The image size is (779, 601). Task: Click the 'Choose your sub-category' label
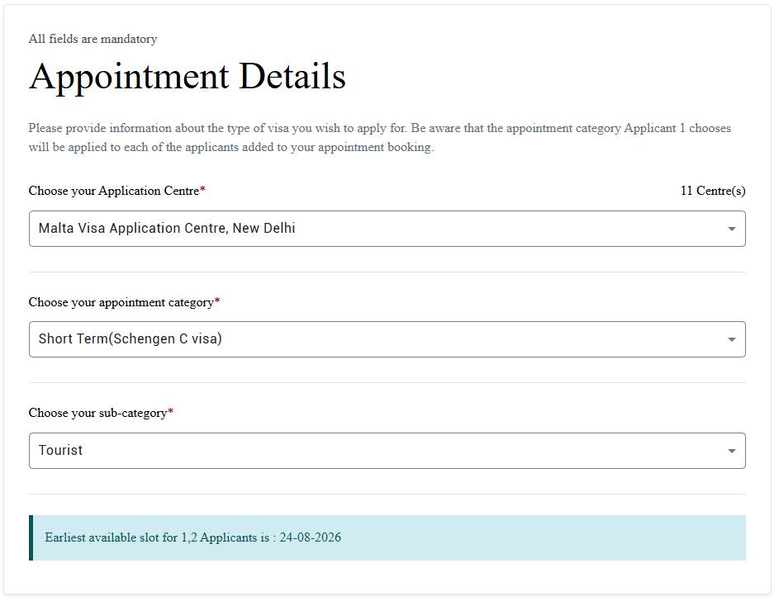[97, 413]
